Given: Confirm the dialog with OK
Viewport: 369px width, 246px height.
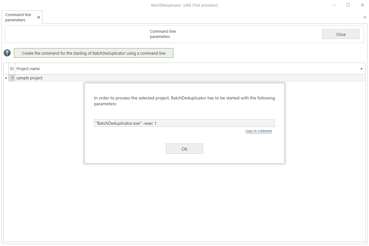Looking at the screenshot, I should (184, 149).
